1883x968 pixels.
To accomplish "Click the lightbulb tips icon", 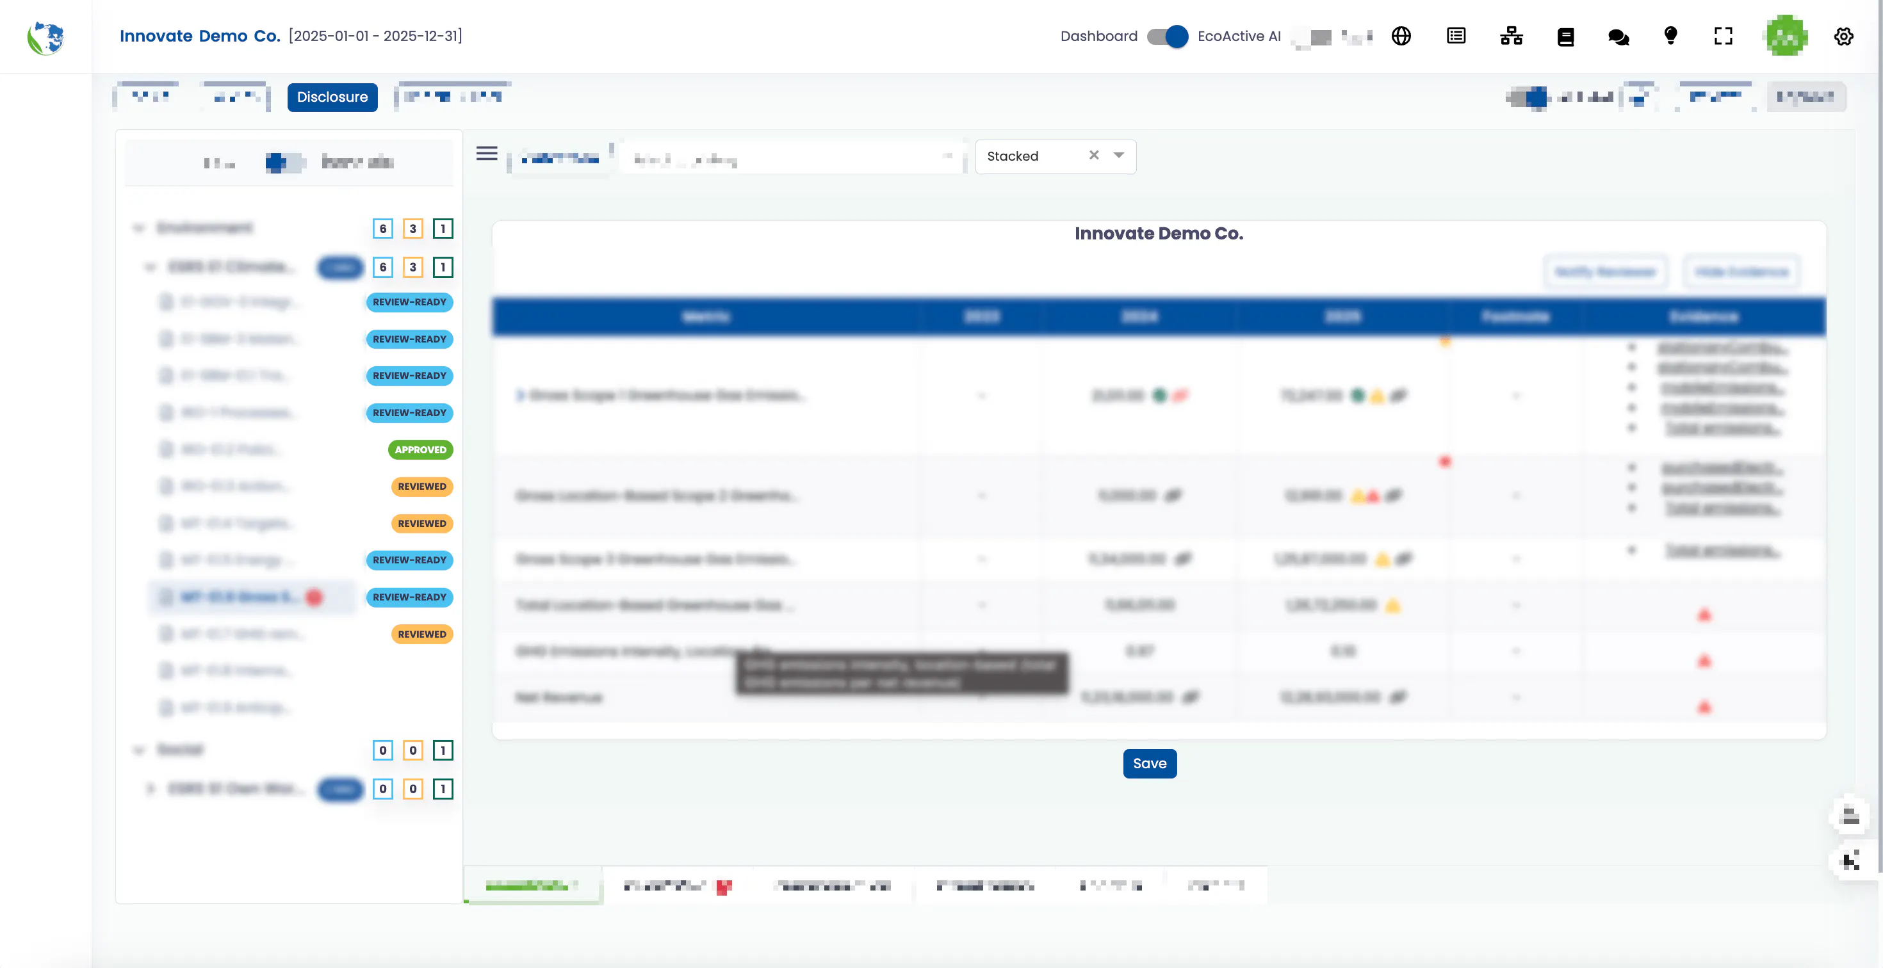I will tap(1670, 36).
